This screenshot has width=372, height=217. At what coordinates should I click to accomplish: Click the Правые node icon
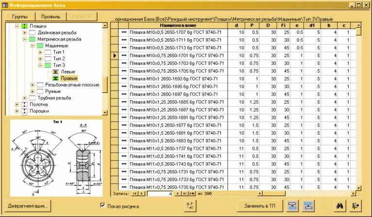click(55, 78)
